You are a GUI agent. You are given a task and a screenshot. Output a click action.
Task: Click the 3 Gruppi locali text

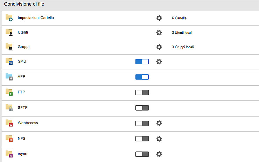coord(183,47)
